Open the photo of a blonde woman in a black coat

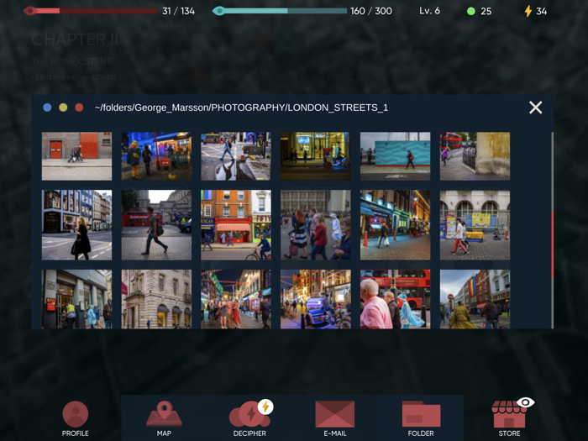[x=76, y=225]
